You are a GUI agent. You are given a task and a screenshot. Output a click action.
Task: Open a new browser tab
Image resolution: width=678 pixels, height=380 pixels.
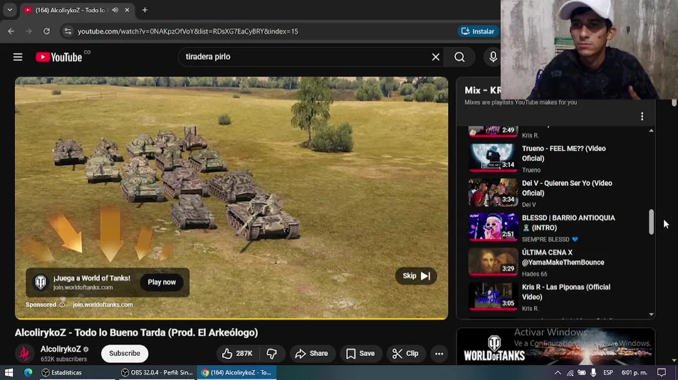point(145,10)
